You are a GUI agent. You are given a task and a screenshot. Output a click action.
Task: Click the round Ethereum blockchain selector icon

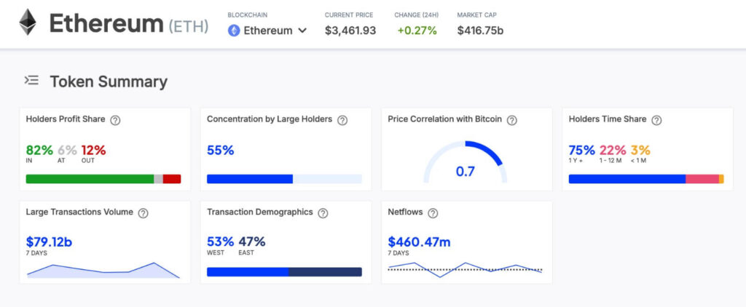(x=234, y=31)
